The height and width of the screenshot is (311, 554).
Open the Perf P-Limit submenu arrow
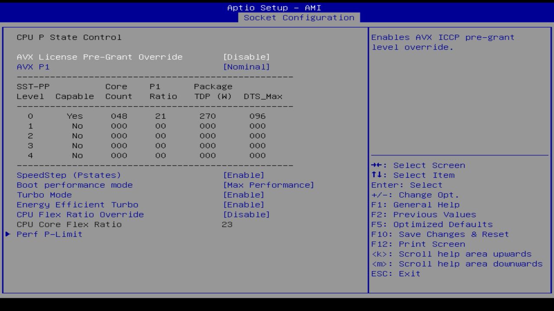pyautogui.click(x=7, y=234)
